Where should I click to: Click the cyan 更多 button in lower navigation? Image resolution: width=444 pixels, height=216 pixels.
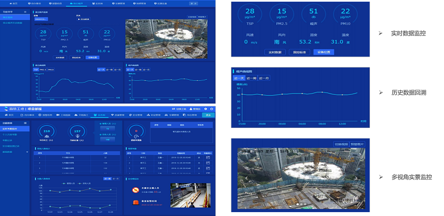(x=208, y=115)
